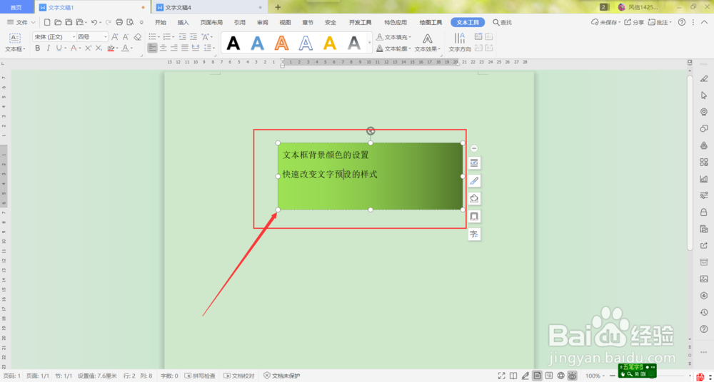This screenshot has height=382, width=714.
Task: Click the shape fill floating button beside text box
Action: coord(474,198)
